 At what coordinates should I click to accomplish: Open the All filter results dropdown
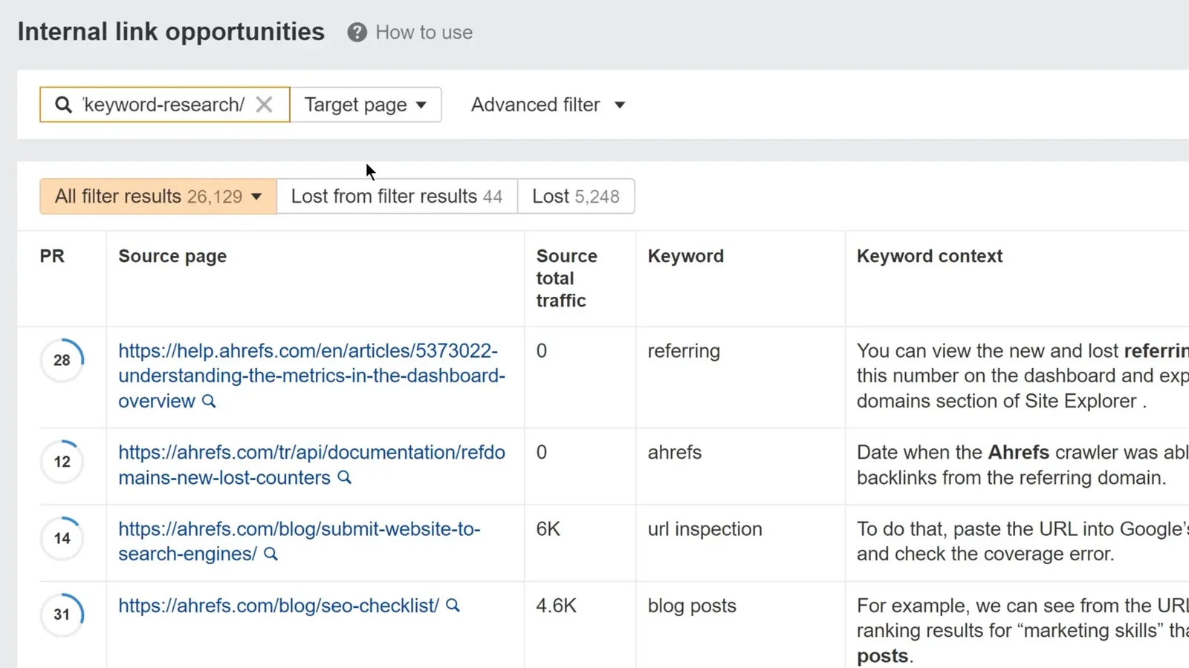pos(158,197)
